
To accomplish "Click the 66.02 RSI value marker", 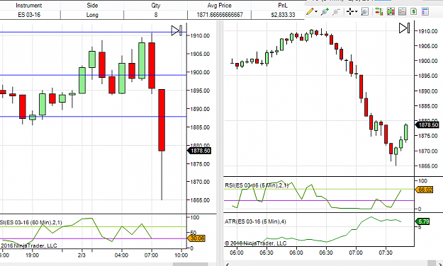I will 424,190.
